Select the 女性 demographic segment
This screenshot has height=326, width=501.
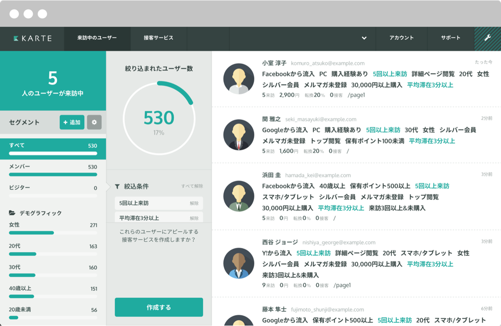point(53,228)
